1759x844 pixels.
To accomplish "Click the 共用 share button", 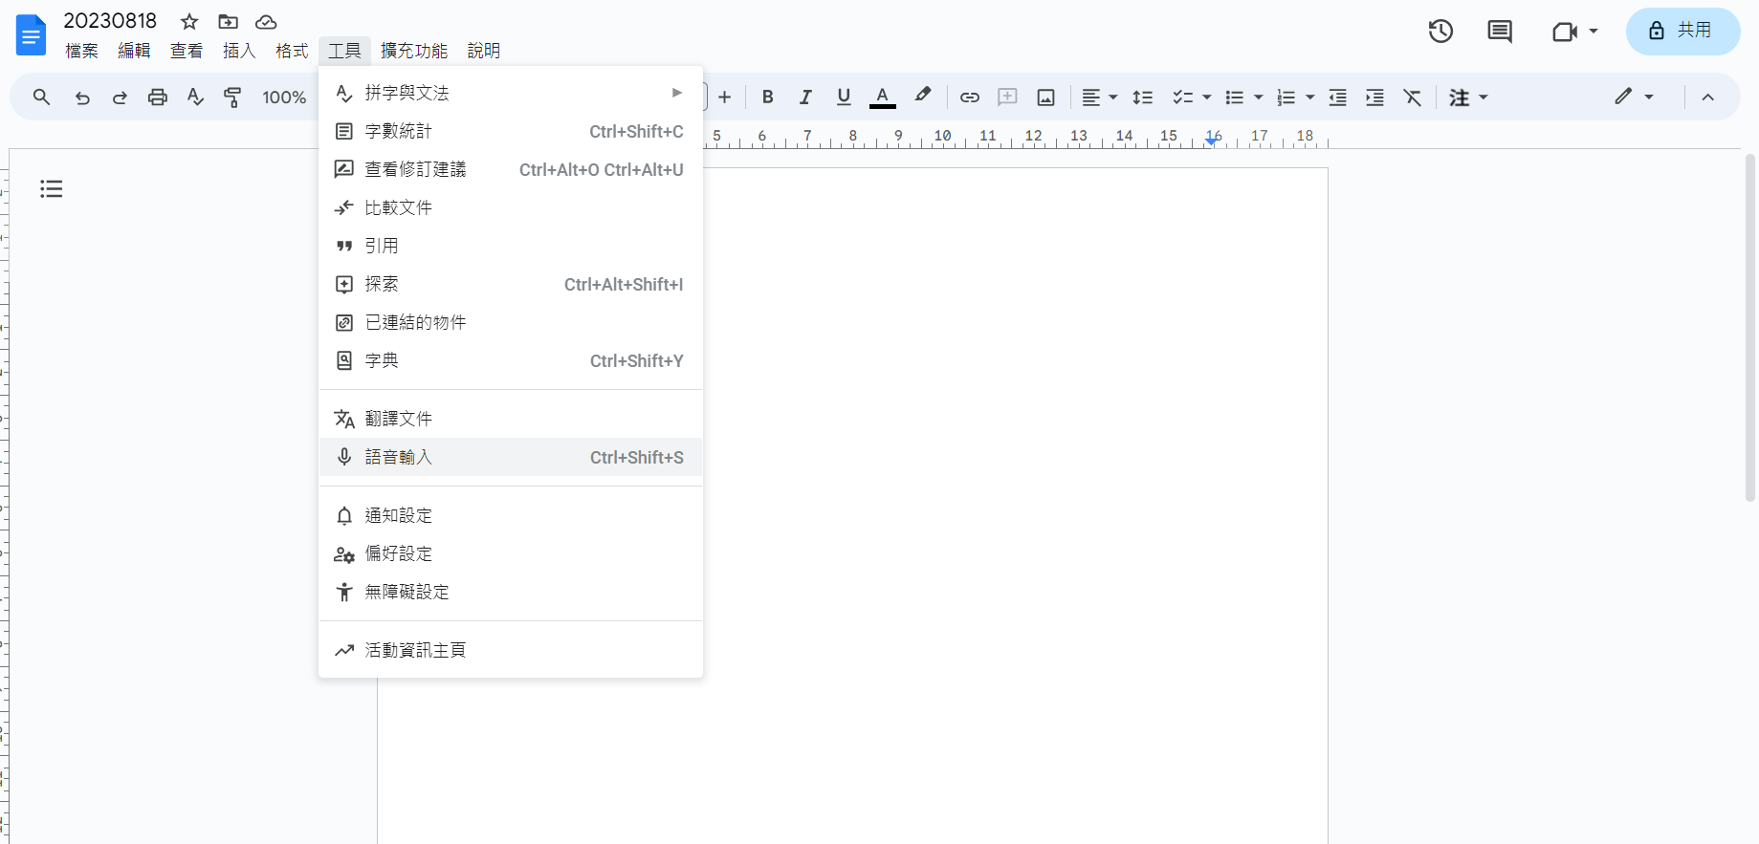I will click(1682, 32).
